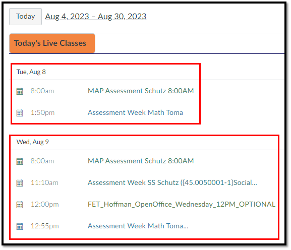The image size is (291, 250).
Task: Open Assessment Week SS Schutz event
Action: [172, 182]
